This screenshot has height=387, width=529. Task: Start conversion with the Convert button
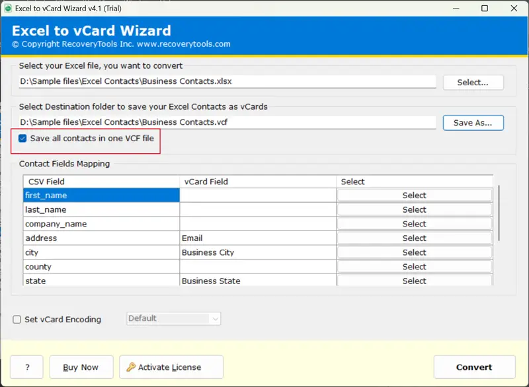(x=474, y=367)
